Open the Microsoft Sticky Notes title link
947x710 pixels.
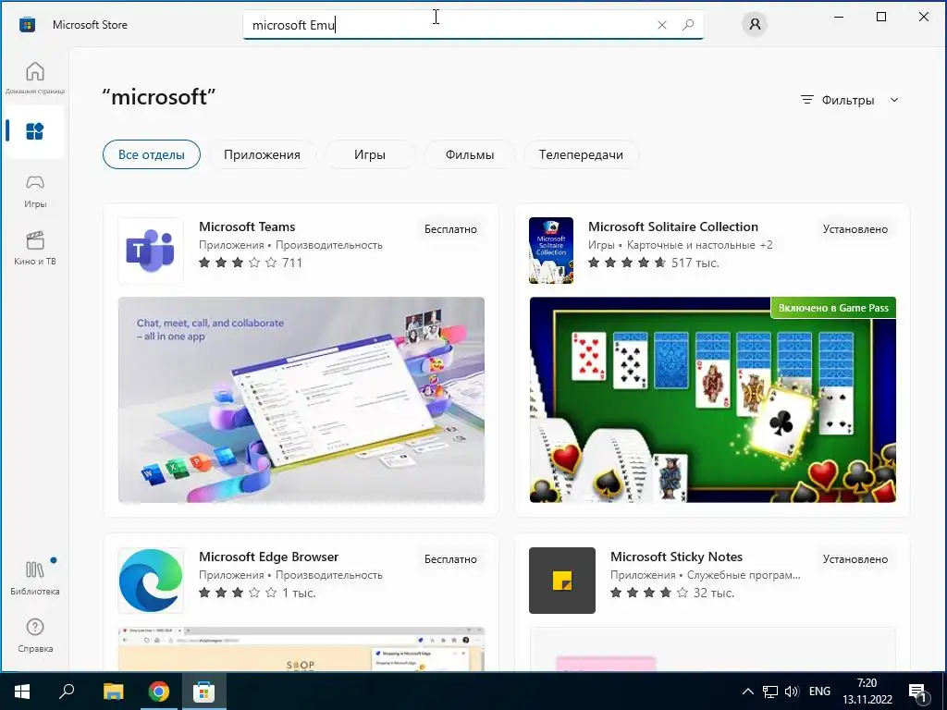676,557
